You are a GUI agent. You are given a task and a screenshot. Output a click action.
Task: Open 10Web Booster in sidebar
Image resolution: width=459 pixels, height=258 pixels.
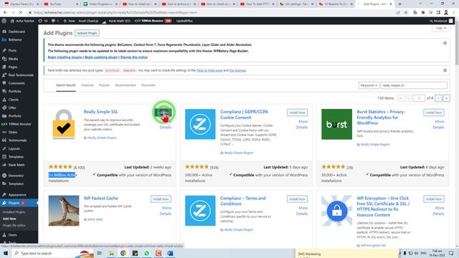click(x=19, y=124)
